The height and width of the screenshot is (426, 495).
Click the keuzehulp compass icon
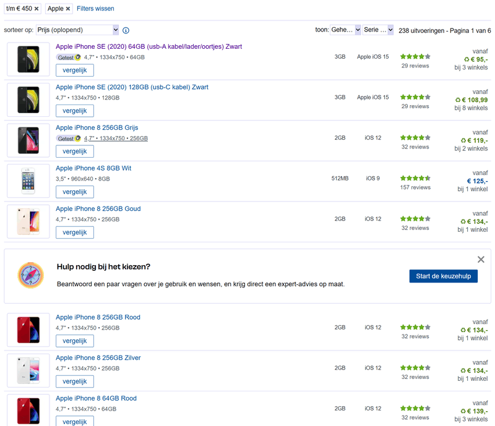pyautogui.click(x=30, y=275)
